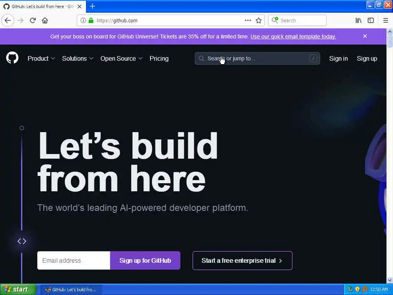Click the slash shortcut key hint
This screenshot has height=295, width=393.
click(313, 58)
